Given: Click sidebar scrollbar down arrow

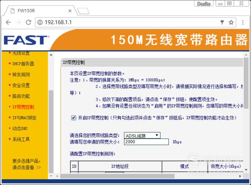Looking at the screenshot, I should [51, 176].
